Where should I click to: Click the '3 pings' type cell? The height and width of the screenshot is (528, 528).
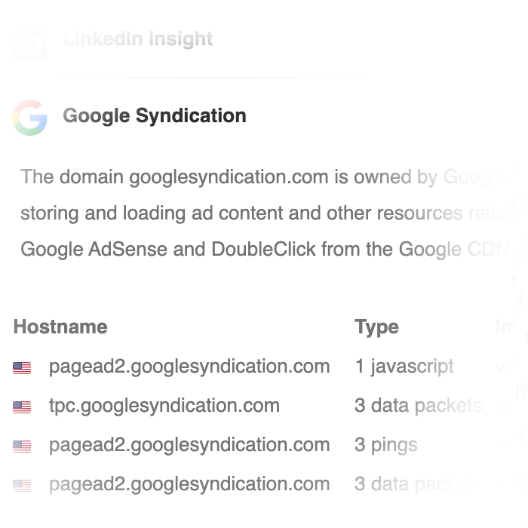386,445
